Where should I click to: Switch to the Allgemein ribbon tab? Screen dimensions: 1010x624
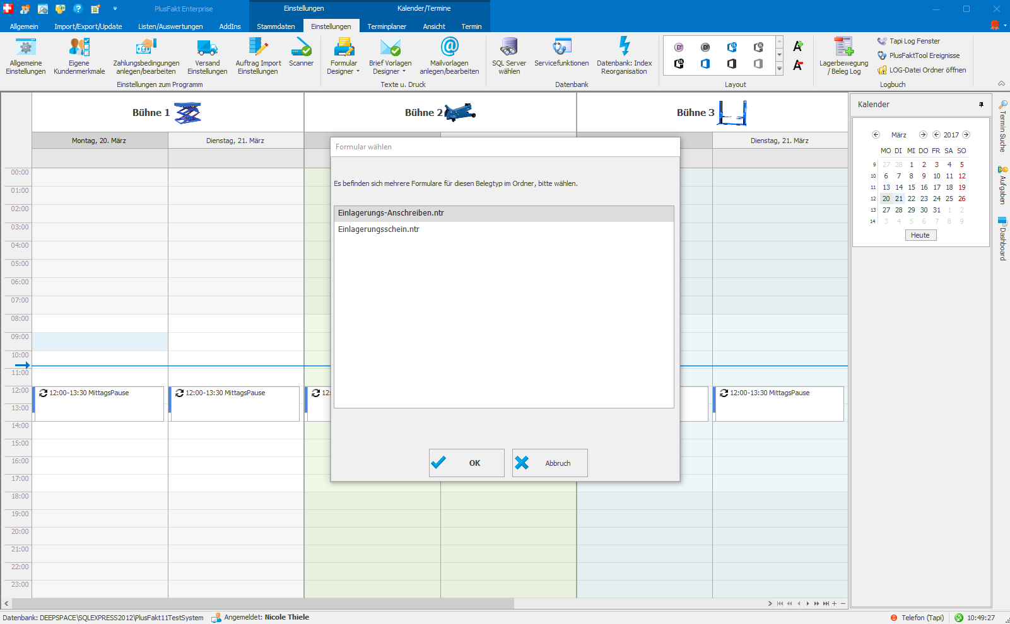pos(24,26)
